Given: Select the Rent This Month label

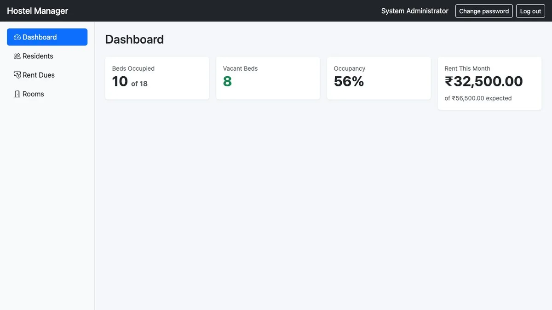Looking at the screenshot, I should tap(467, 68).
